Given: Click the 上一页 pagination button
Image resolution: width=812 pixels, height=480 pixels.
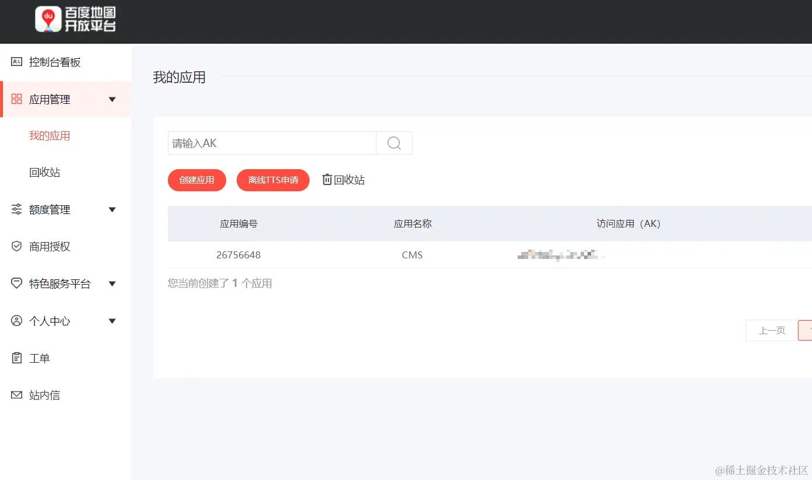Looking at the screenshot, I should [772, 330].
